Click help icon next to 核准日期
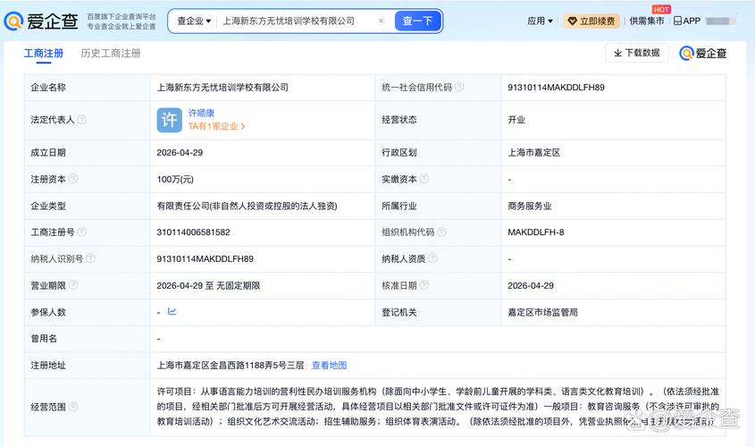 pyautogui.click(x=424, y=285)
